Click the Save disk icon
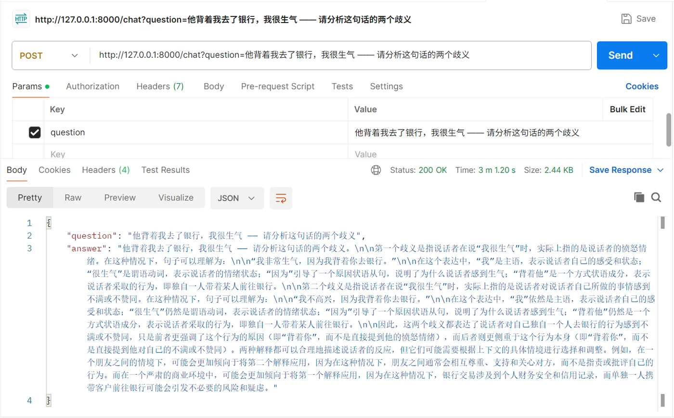Image resolution: width=674 pixels, height=418 pixels. (626, 19)
